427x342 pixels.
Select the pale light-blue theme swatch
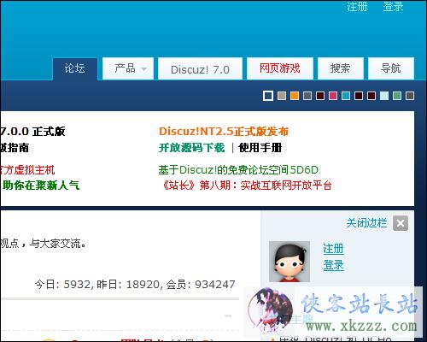coord(384,96)
